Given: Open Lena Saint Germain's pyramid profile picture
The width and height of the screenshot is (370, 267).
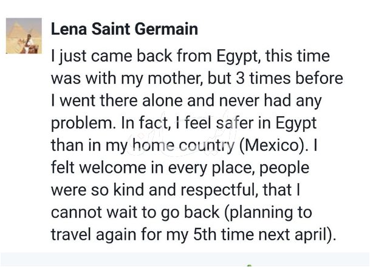Looking at the screenshot, I should (24, 36).
